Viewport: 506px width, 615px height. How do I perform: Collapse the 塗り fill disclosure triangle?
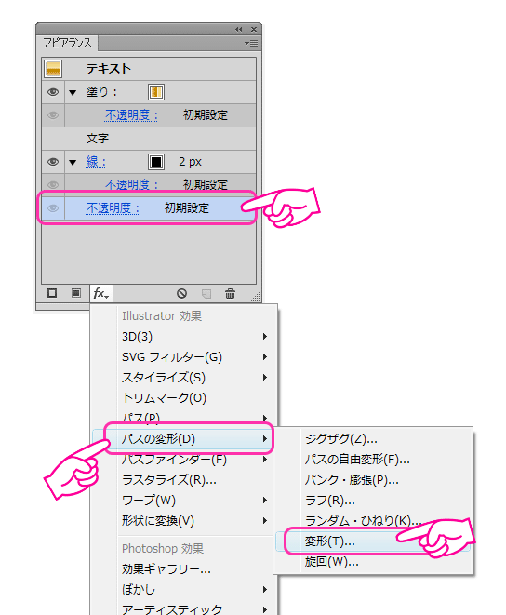[x=73, y=93]
